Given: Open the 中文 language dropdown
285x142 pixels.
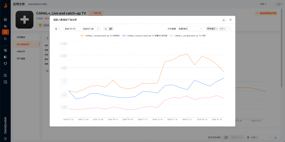Looking at the screenshot, I should 263,4.
